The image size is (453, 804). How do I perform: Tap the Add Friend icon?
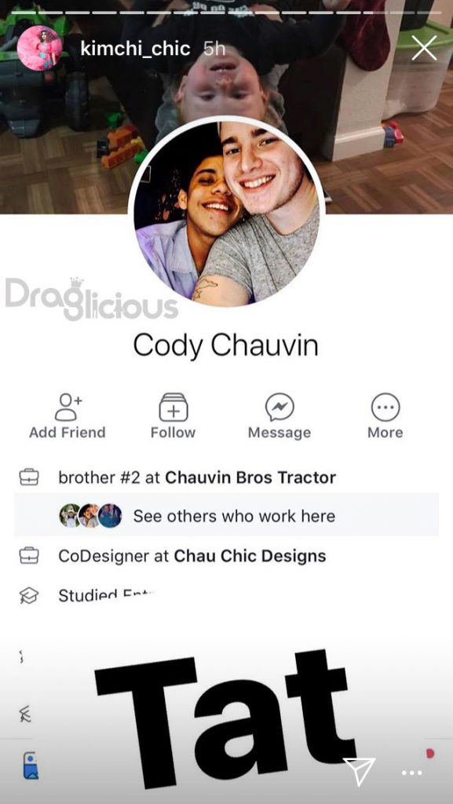(68, 407)
